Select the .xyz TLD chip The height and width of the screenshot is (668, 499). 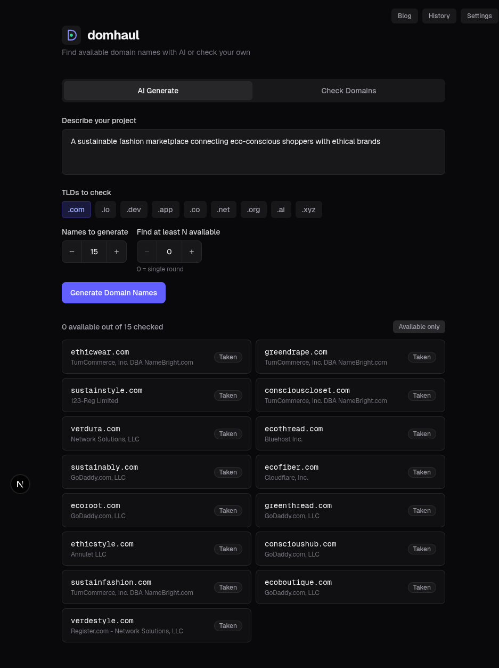(x=309, y=210)
